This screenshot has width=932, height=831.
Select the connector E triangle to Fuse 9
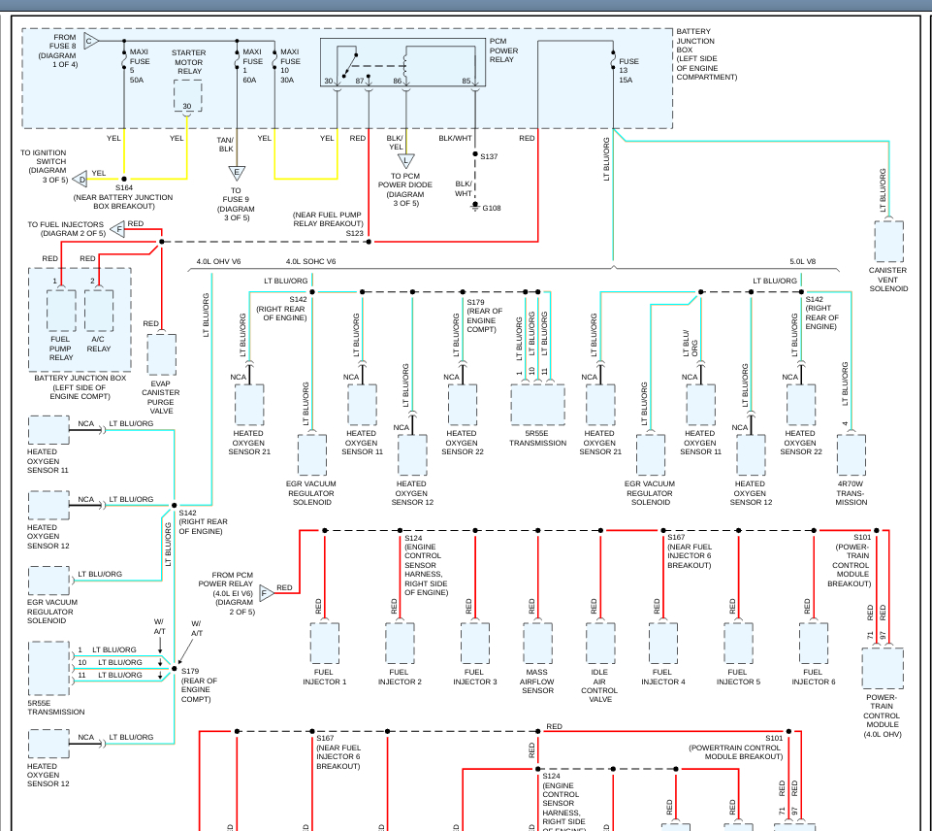click(x=235, y=173)
